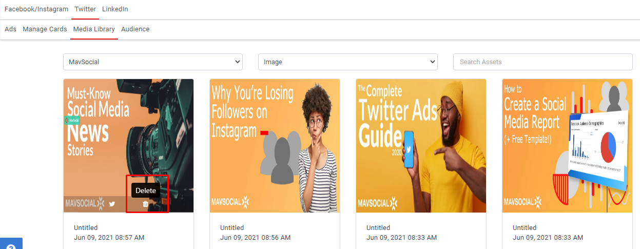This screenshot has height=249, width=640.
Task: Open the Losing Followers on Instagram image
Action: (x=275, y=145)
